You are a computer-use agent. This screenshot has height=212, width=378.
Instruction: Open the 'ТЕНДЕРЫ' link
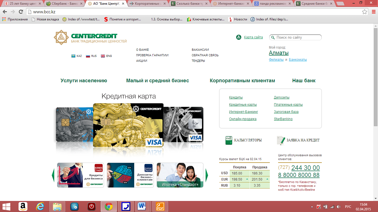198,61
